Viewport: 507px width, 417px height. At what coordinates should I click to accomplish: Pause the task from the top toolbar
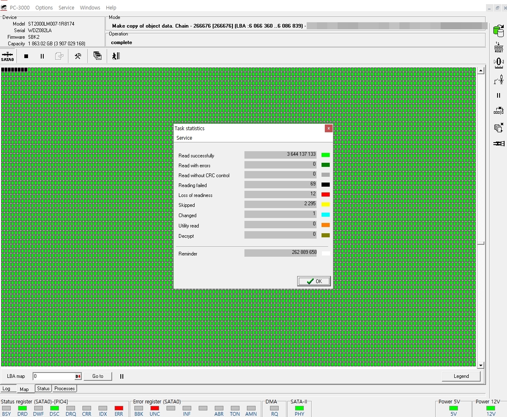pos(42,56)
